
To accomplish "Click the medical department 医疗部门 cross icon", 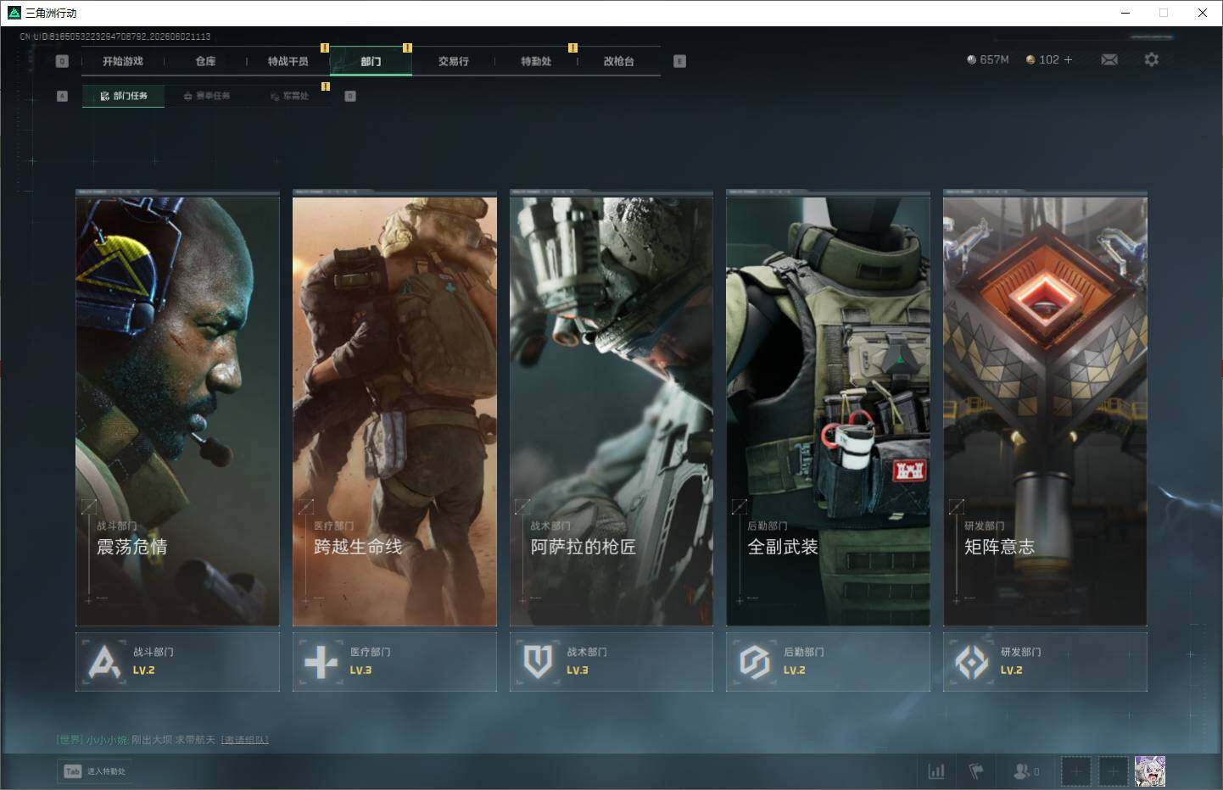I will pyautogui.click(x=321, y=662).
